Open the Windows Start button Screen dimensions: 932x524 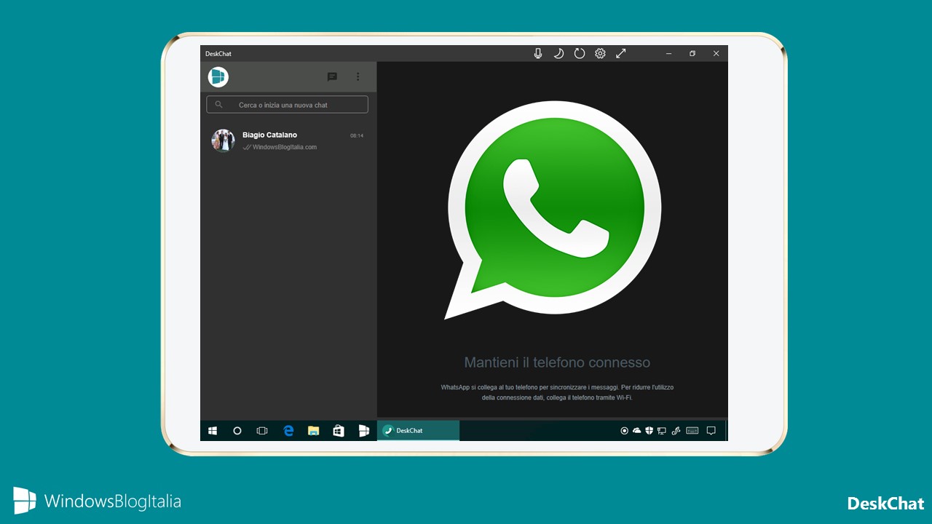[213, 431]
